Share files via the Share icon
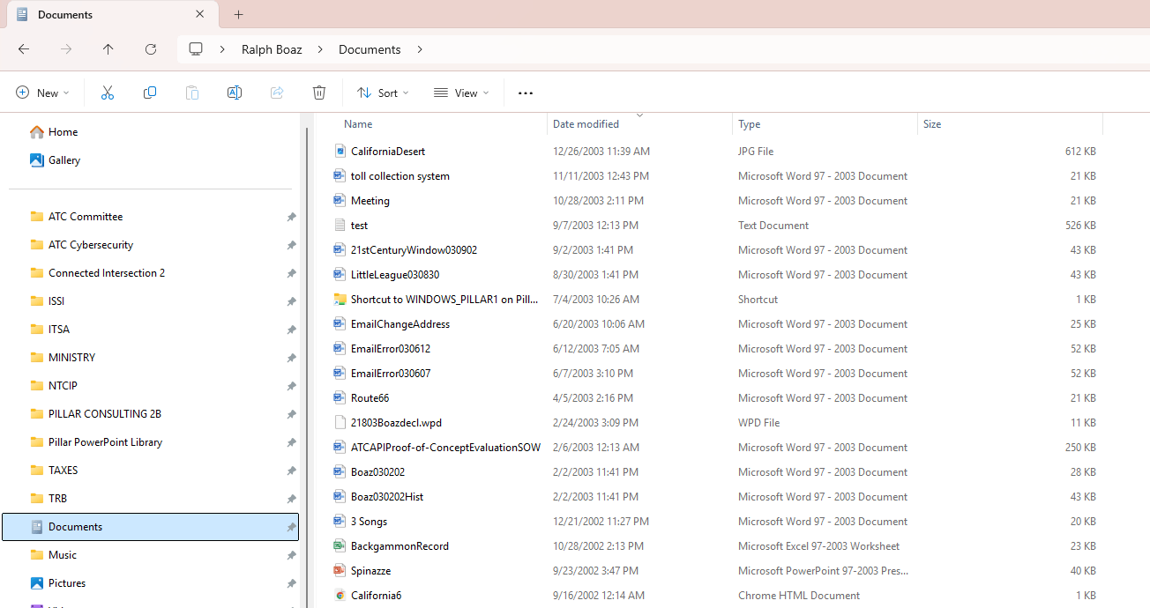 (277, 93)
